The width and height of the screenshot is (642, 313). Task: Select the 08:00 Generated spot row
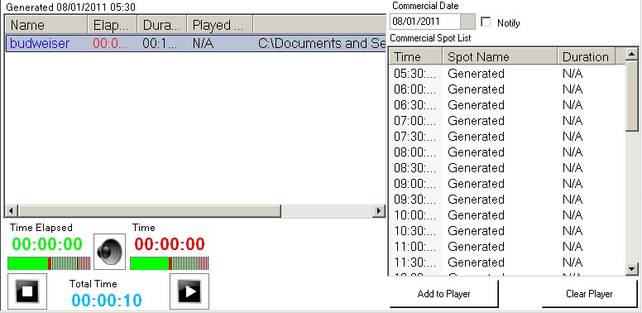[507, 152]
